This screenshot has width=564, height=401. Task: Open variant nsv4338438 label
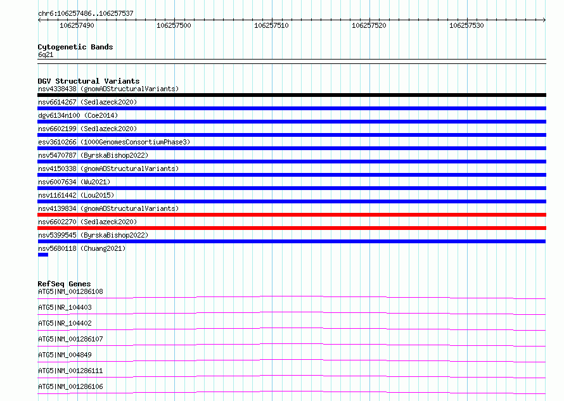coord(108,89)
